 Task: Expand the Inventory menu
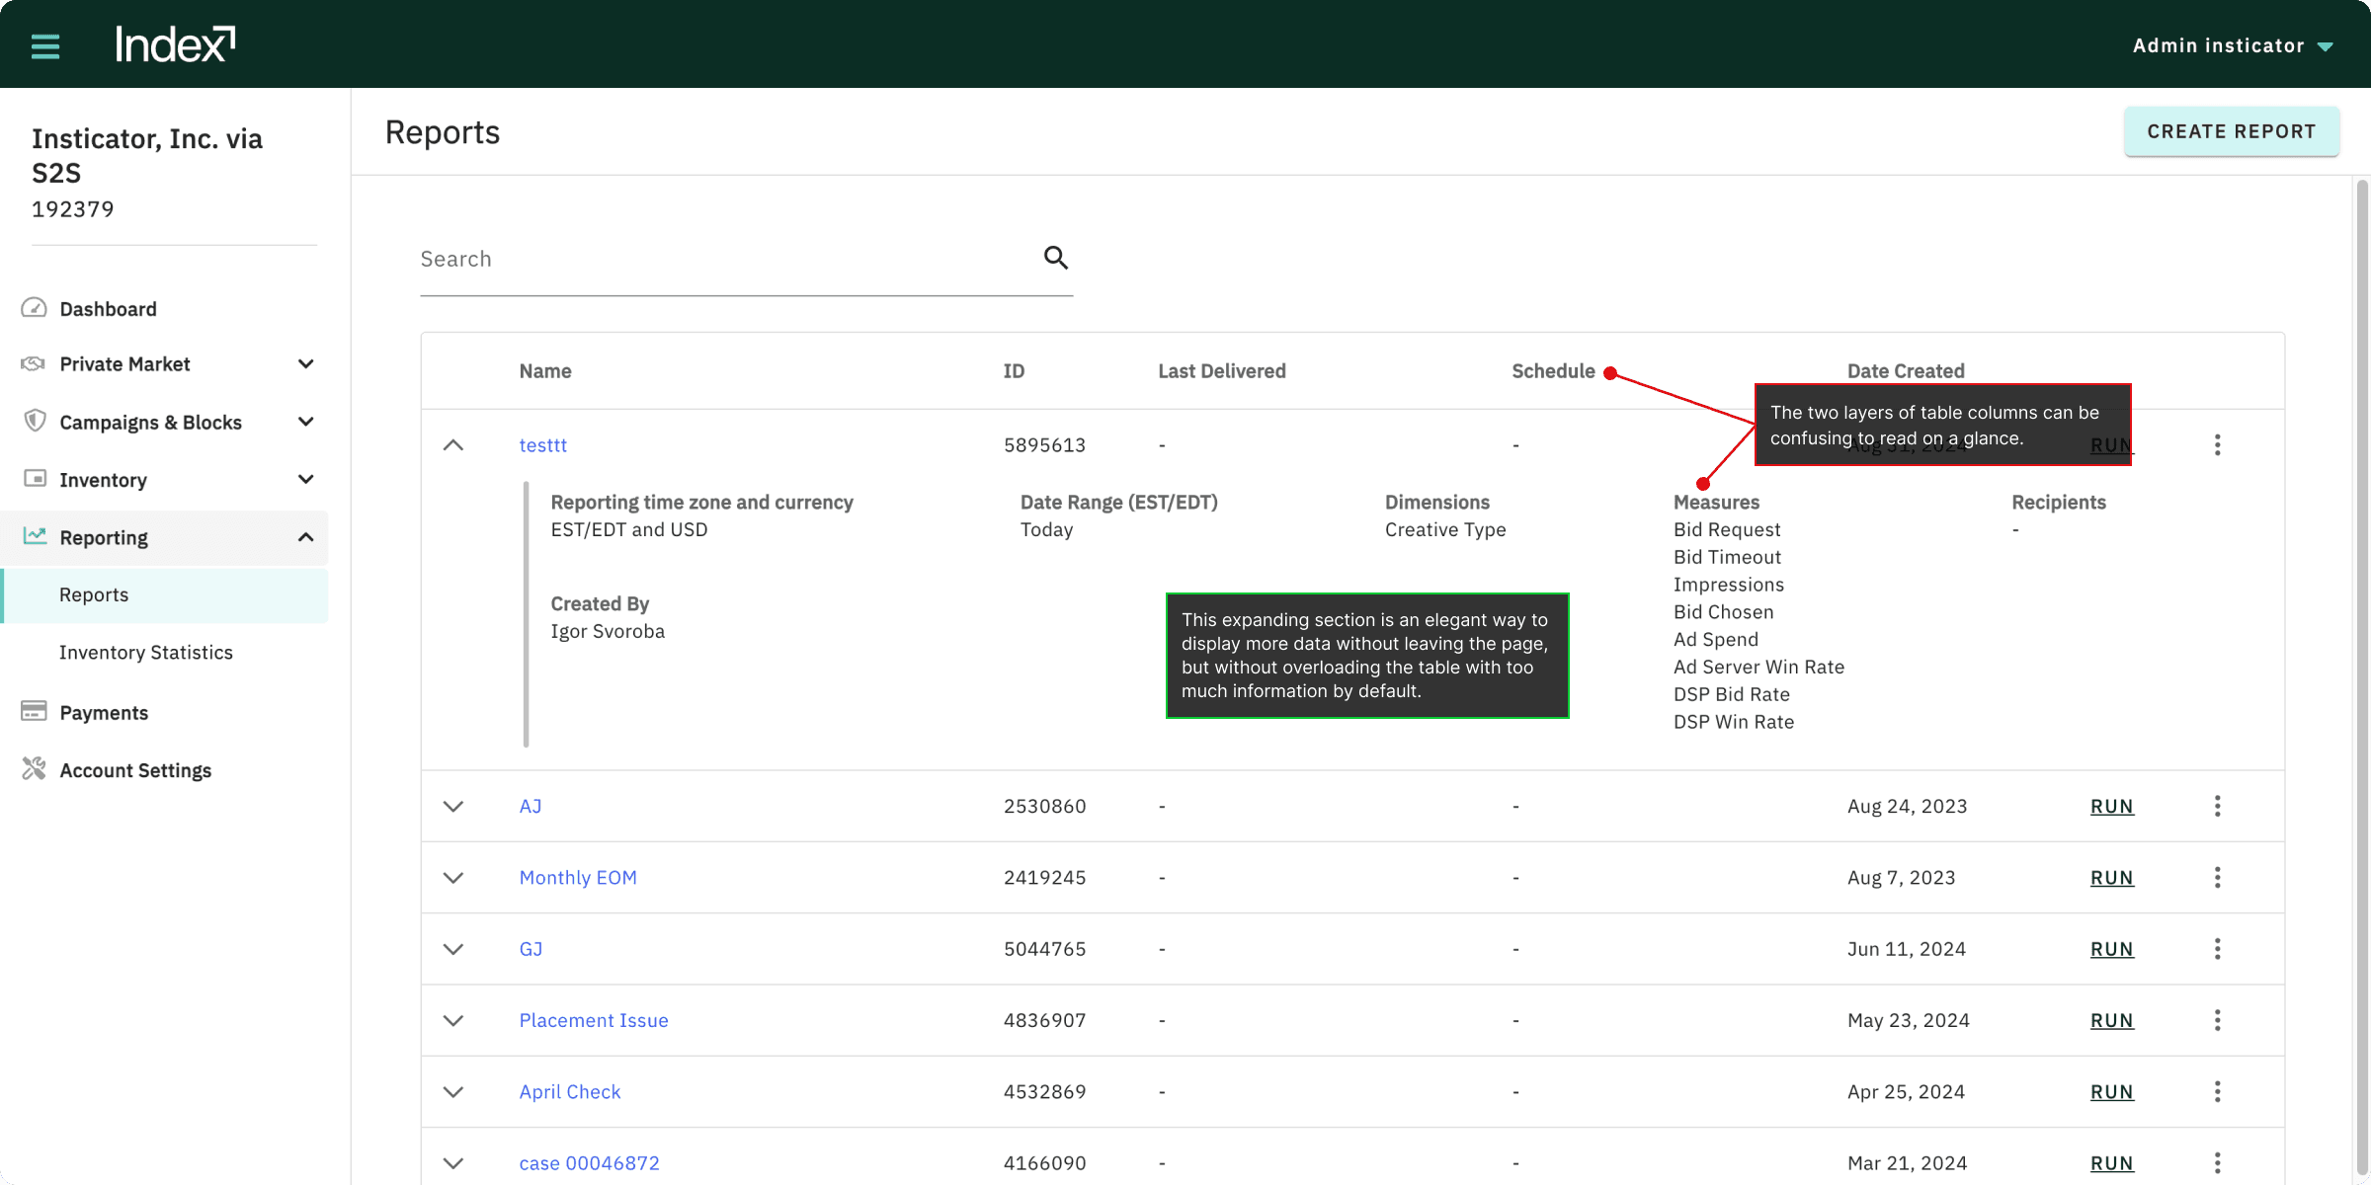306,480
